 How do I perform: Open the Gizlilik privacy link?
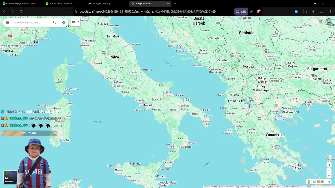278,187
